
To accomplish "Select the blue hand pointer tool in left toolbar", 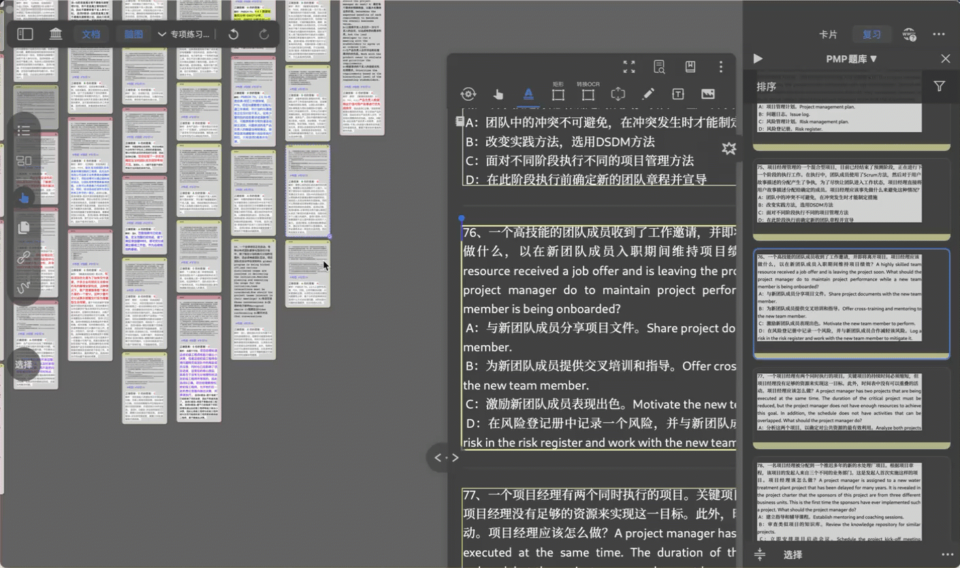I will pos(24,198).
